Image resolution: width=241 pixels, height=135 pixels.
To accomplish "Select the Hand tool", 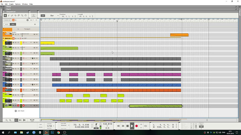I will point(26,15).
